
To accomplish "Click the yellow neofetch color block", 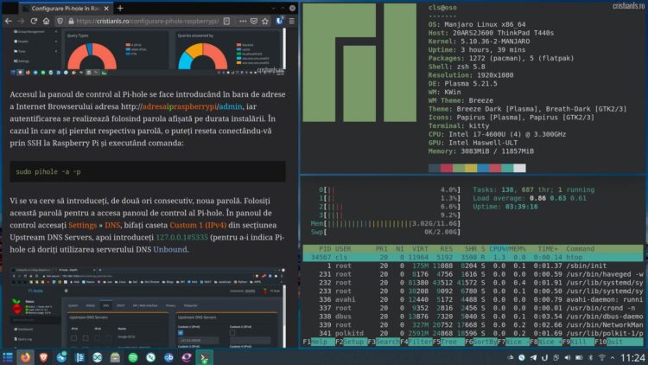I will point(471,168).
